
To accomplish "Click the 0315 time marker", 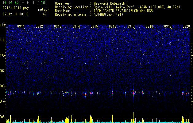I will [94, 26].
